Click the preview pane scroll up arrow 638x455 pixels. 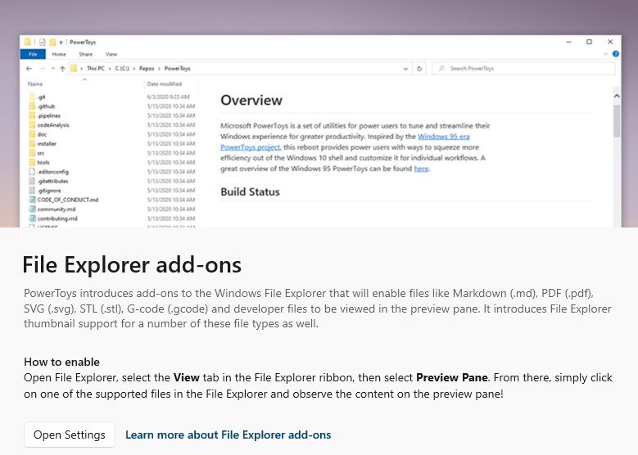point(617,96)
